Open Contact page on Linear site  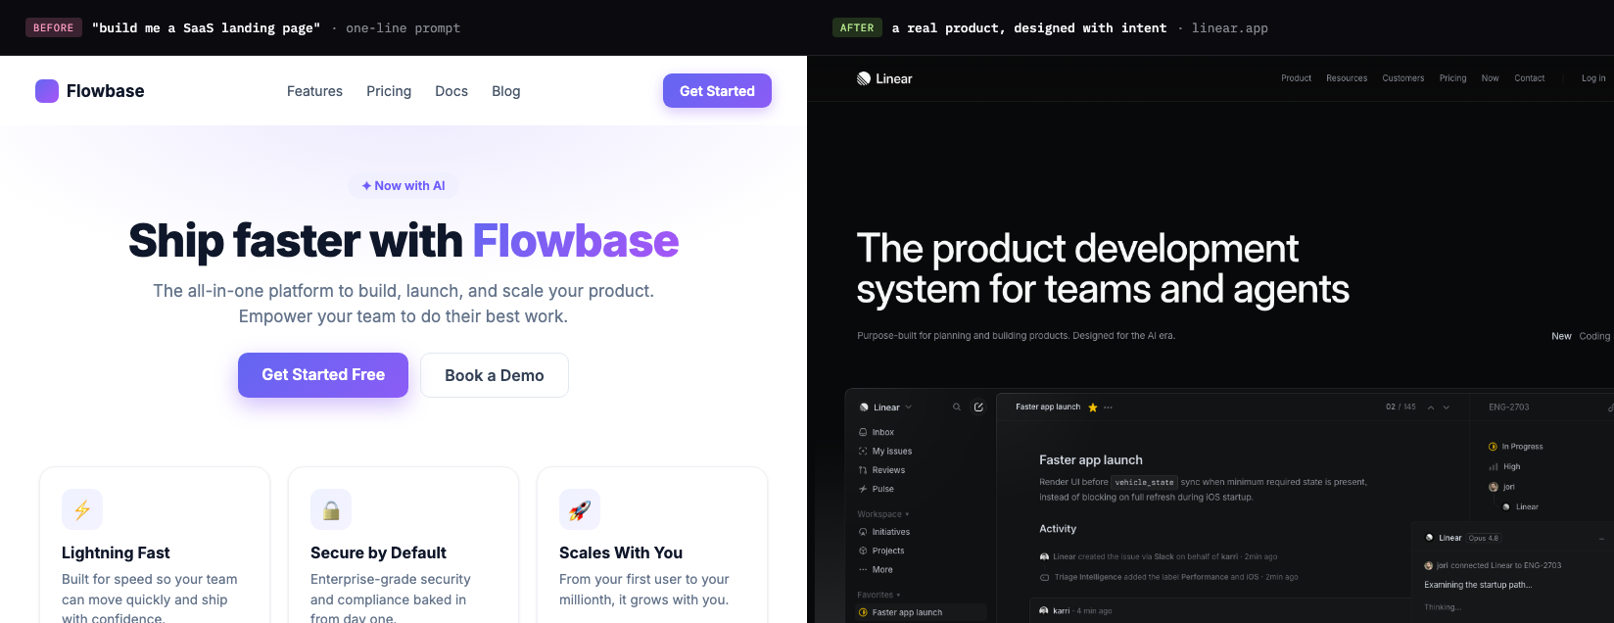click(x=1529, y=78)
